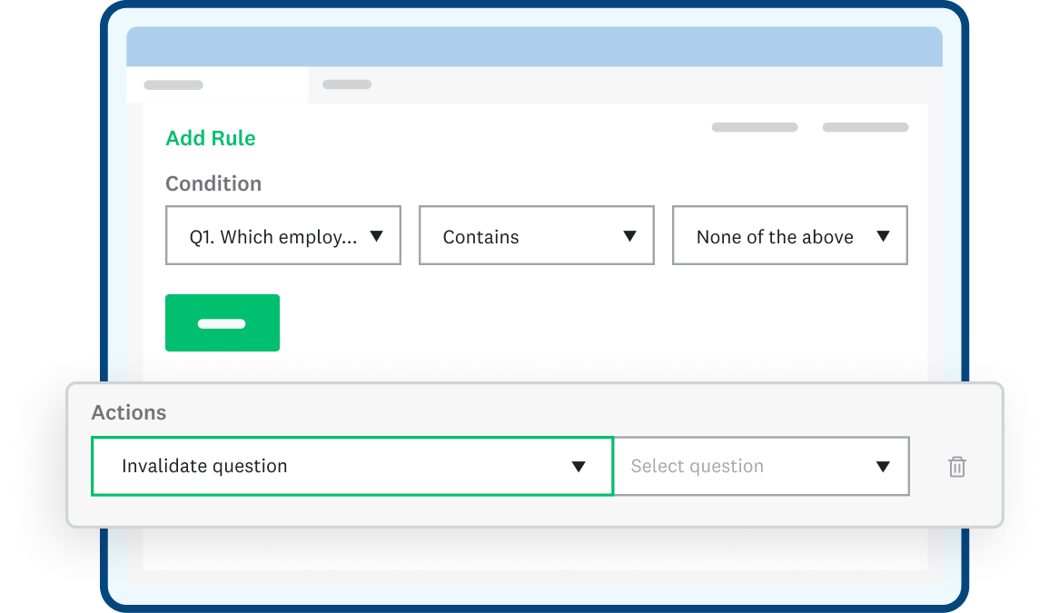This screenshot has height=613, width=1049.
Task: Click the right placeholder button near the top right
Action: point(865,127)
